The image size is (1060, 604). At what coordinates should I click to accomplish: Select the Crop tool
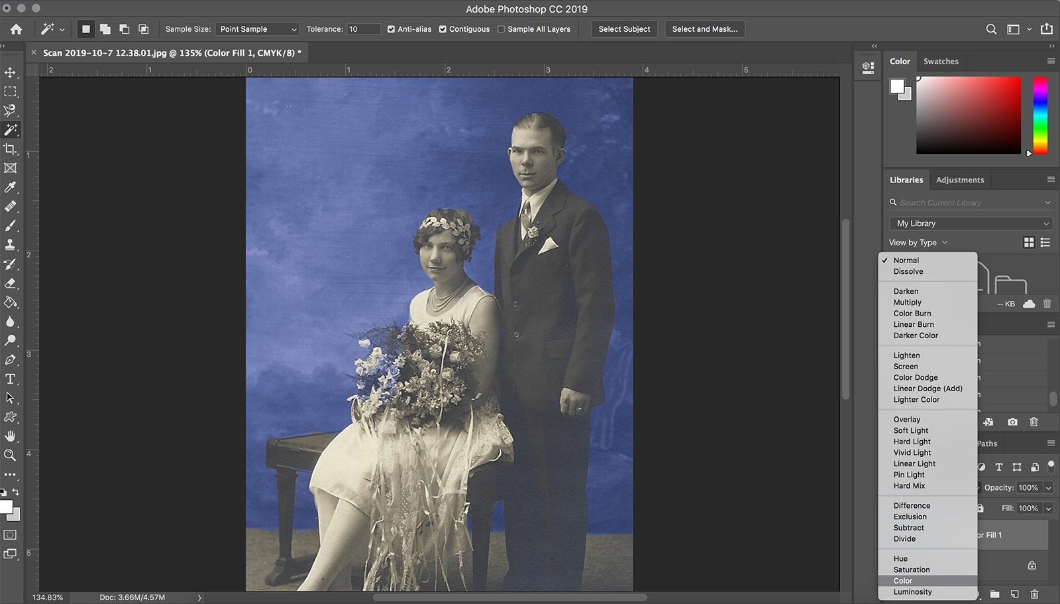pyautogui.click(x=10, y=149)
